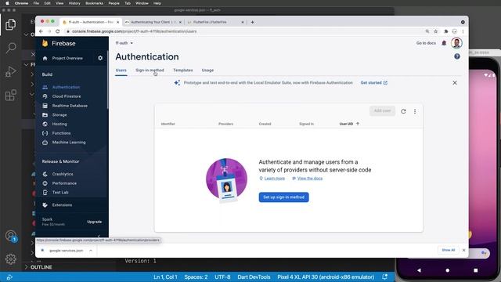Open Project Overview in sidebar
This screenshot has height=282, width=501.
(x=67, y=58)
